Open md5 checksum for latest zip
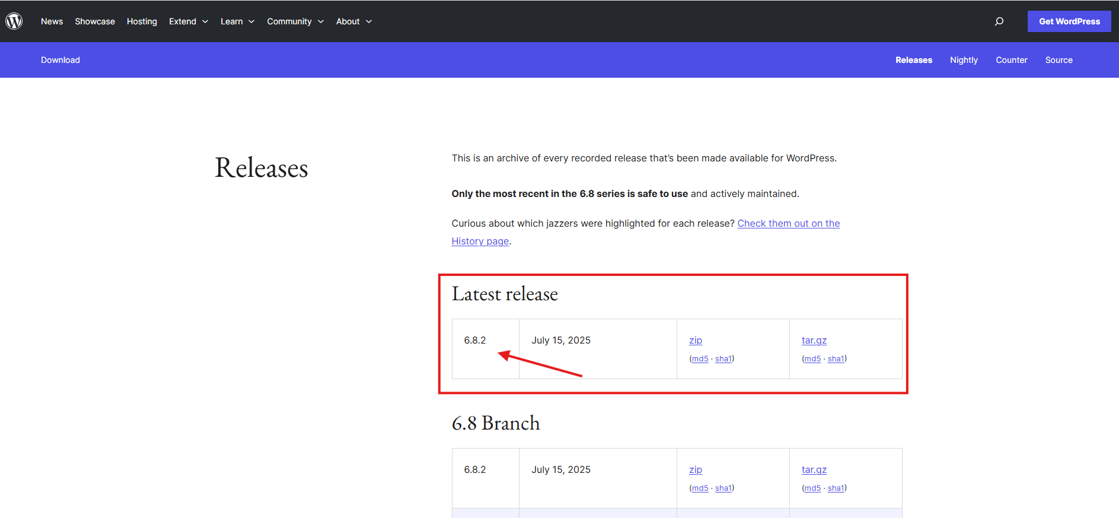The image size is (1119, 518). (x=700, y=359)
